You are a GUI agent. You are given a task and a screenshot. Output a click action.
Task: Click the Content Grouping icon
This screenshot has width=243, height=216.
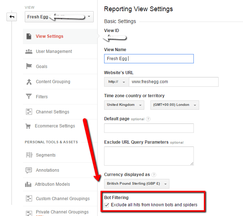click(x=29, y=82)
